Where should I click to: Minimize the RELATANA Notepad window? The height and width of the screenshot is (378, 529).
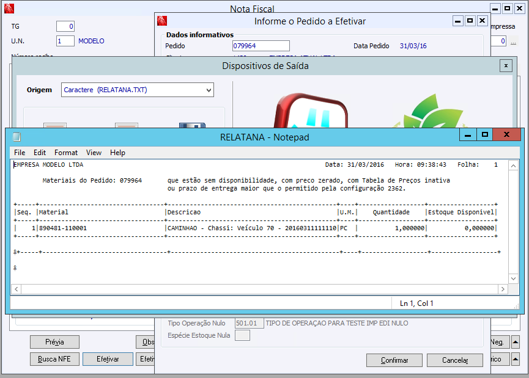(468, 135)
